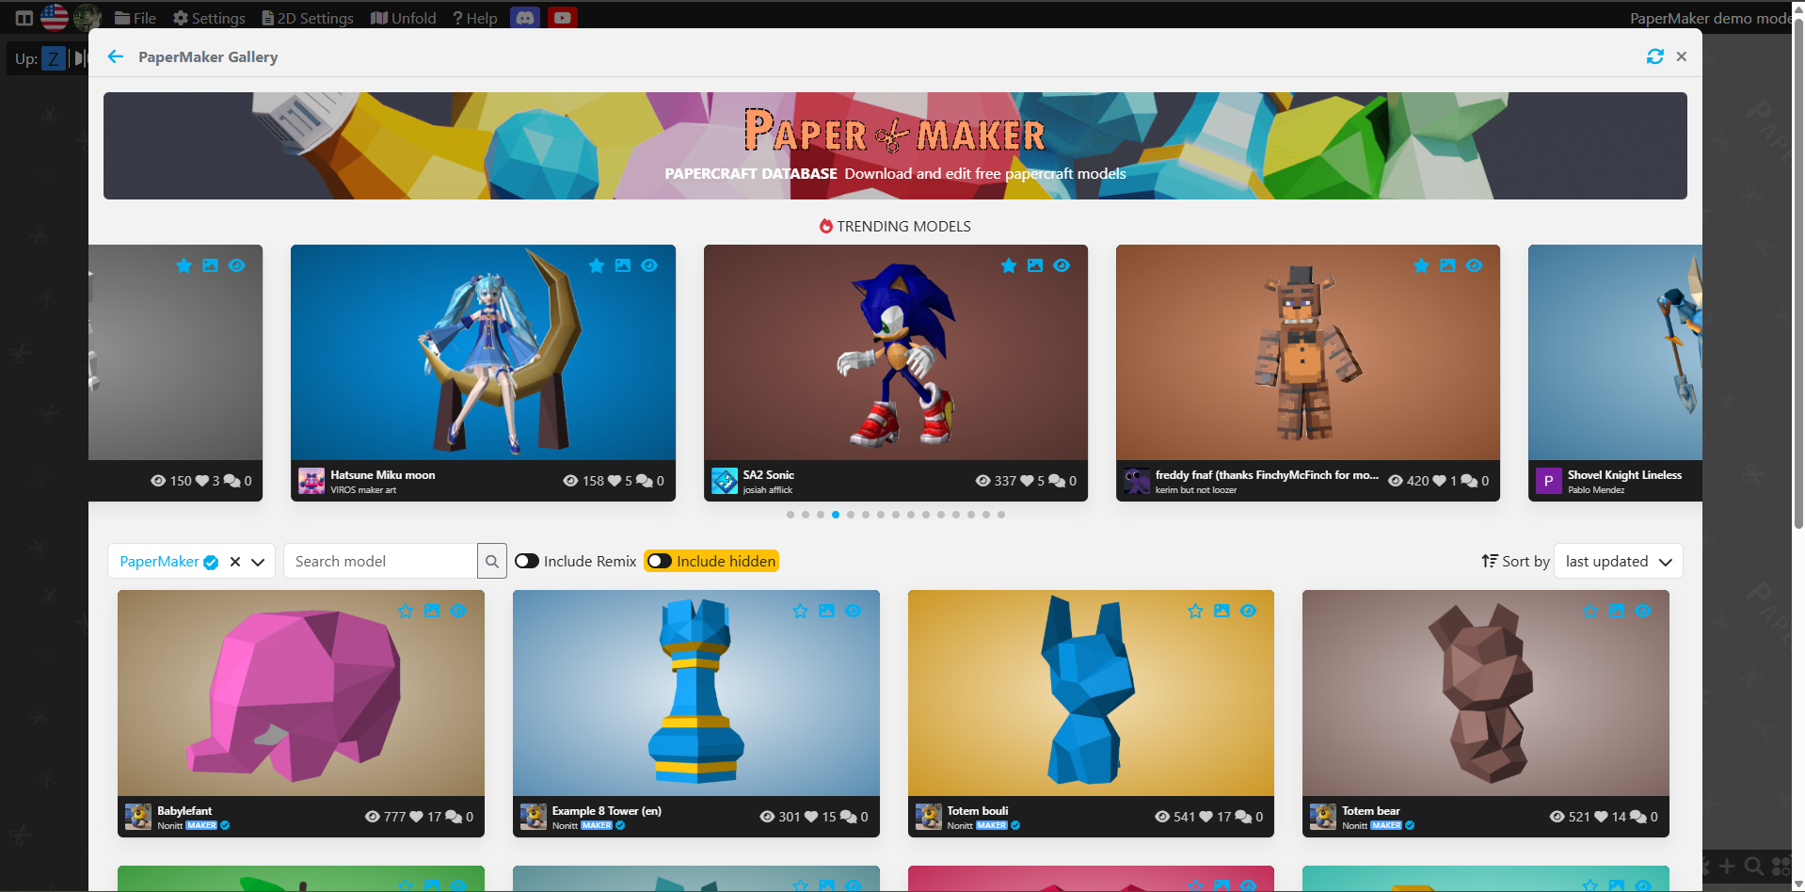Click the 'josiah afflick' author name
Viewport: 1805px width, 892px height.
(768, 490)
